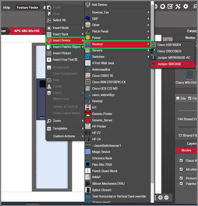Click the Select All icon

(x=49, y=20)
